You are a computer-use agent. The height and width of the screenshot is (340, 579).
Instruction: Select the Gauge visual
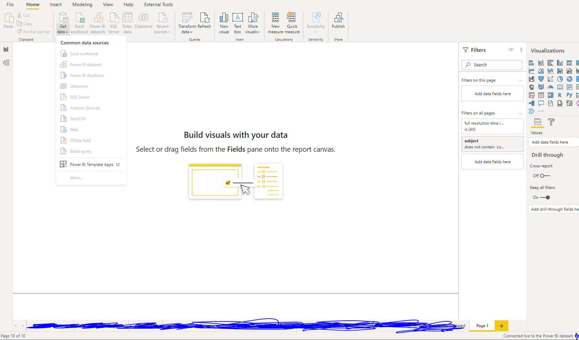[x=551, y=87]
